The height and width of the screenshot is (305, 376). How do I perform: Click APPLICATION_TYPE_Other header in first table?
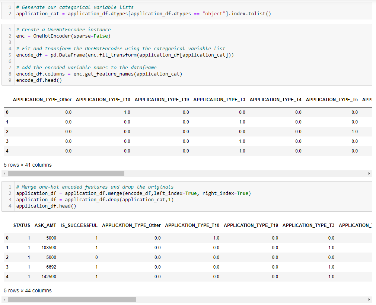(x=42, y=100)
